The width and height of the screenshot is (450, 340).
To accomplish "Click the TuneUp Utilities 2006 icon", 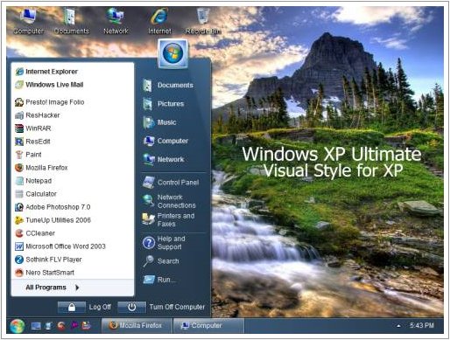I will [19, 220].
